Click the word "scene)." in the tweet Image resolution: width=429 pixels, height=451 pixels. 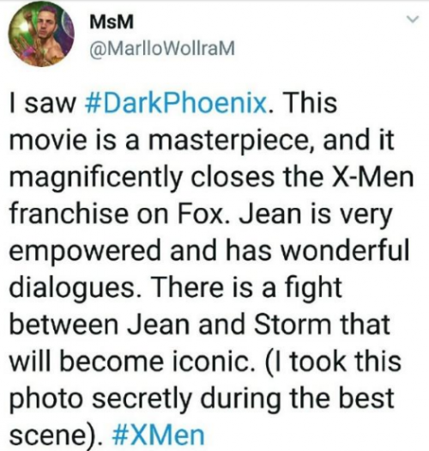tap(56, 436)
